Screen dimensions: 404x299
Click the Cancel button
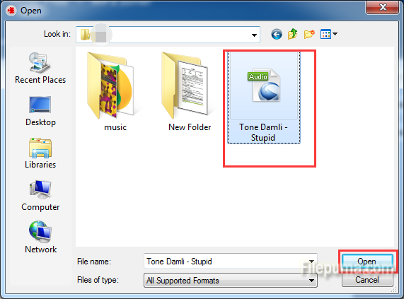[367, 280]
